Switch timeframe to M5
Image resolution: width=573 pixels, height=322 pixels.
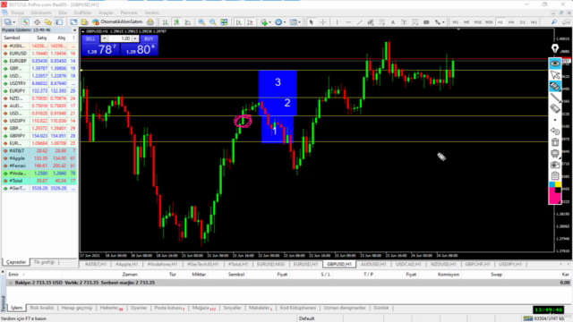[x=466, y=22]
